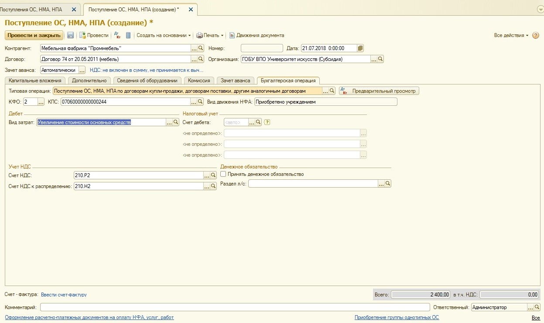Click the magnifier icon beside Контрагент field
Screen dimensions: 544x323
[201, 48]
